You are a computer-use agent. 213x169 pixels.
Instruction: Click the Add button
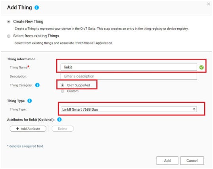point(167,161)
